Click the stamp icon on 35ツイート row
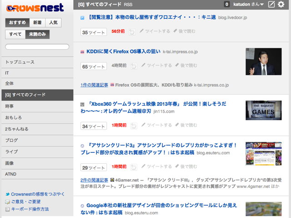The height and width of the screenshot is (218, 291). point(132,32)
